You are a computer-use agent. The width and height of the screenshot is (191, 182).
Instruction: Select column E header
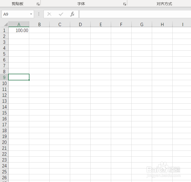(x=101, y=24)
